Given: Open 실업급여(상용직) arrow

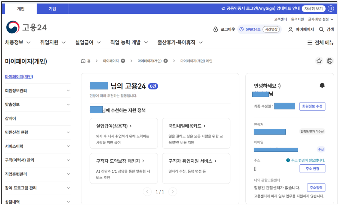Looking at the screenshot, I should click(x=130, y=126).
